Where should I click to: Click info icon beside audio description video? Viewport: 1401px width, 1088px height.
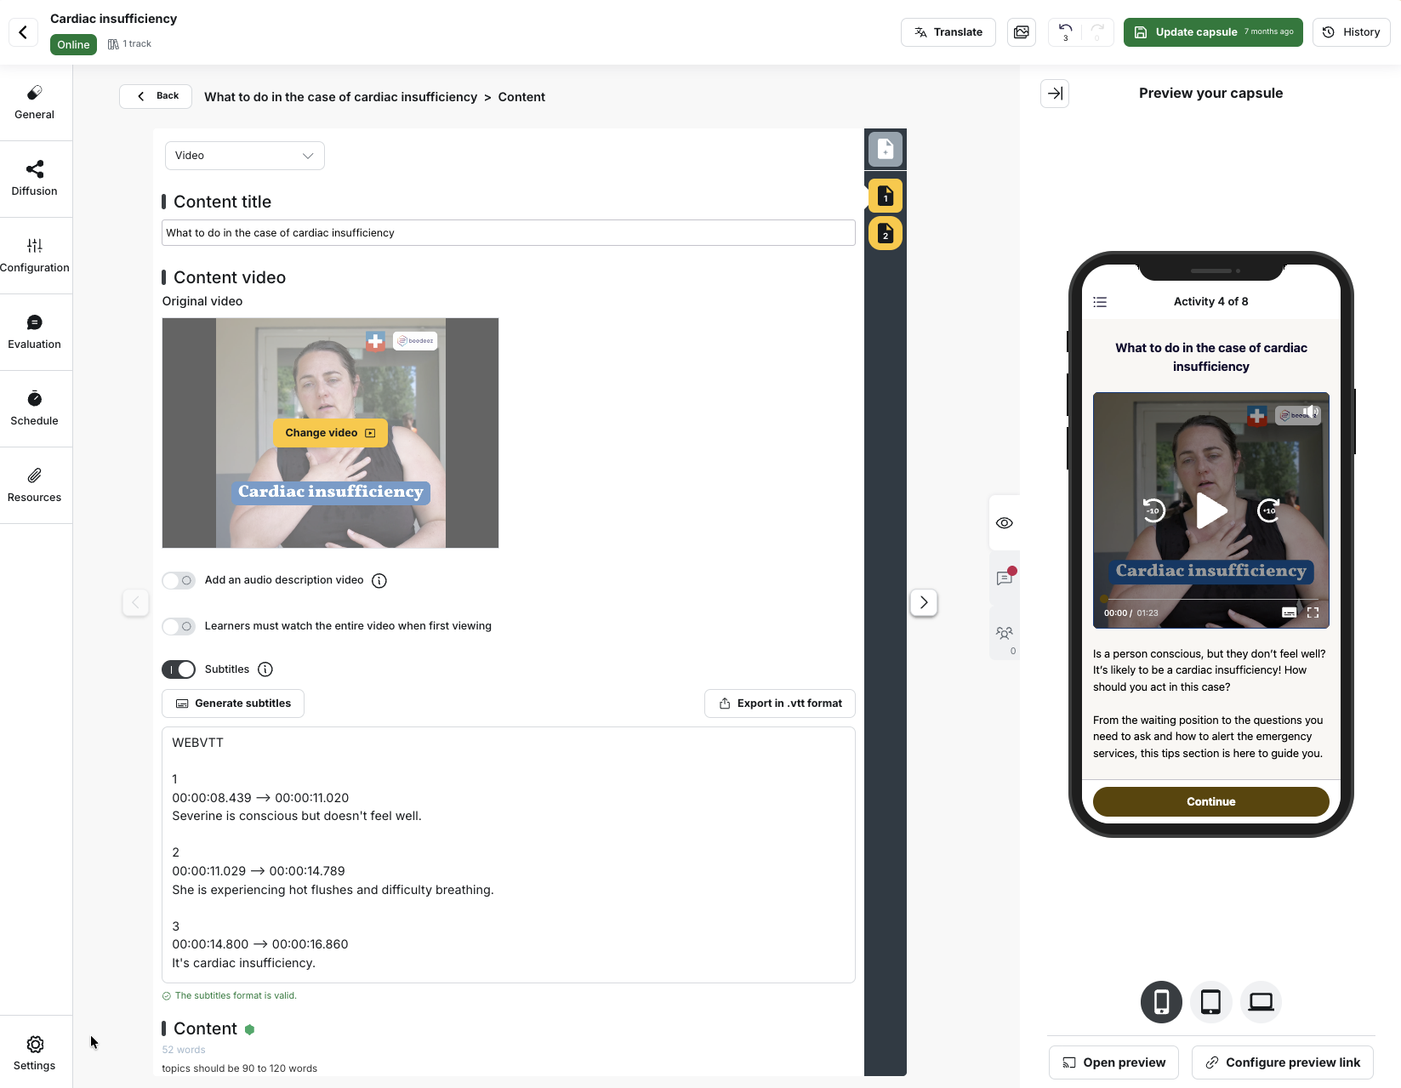(379, 581)
